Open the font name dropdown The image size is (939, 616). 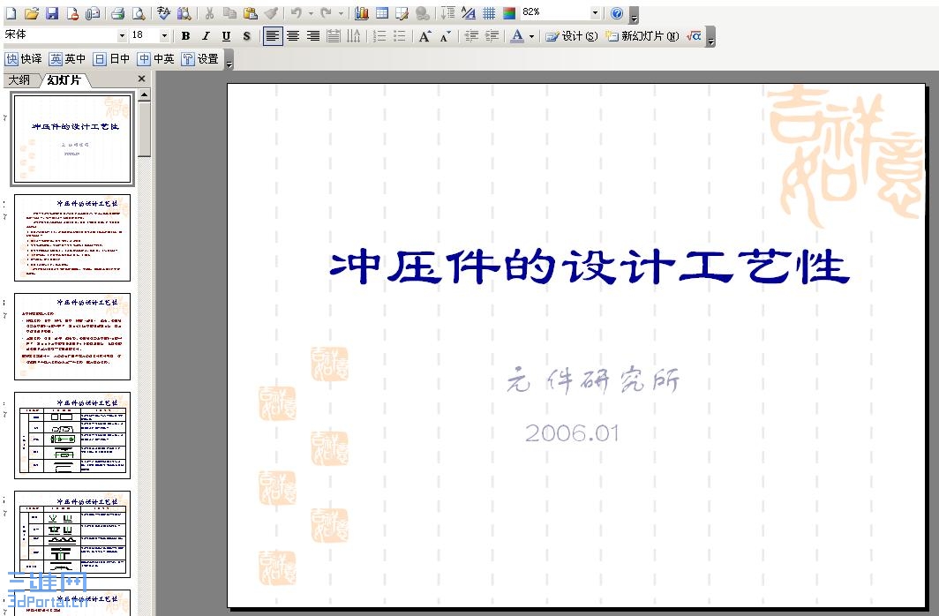coord(122,35)
